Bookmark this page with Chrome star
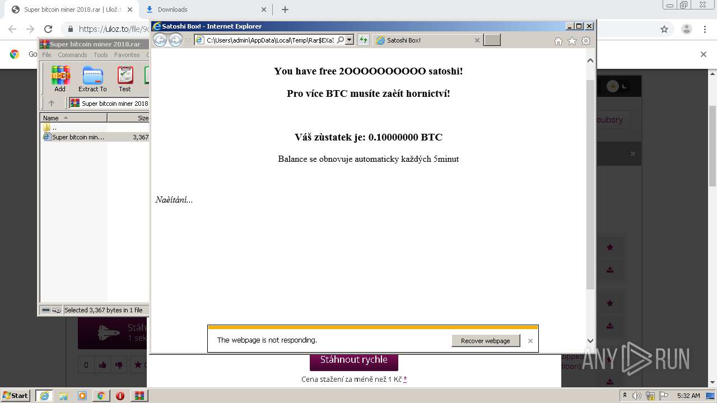Image resolution: width=717 pixels, height=403 pixels. [x=664, y=29]
